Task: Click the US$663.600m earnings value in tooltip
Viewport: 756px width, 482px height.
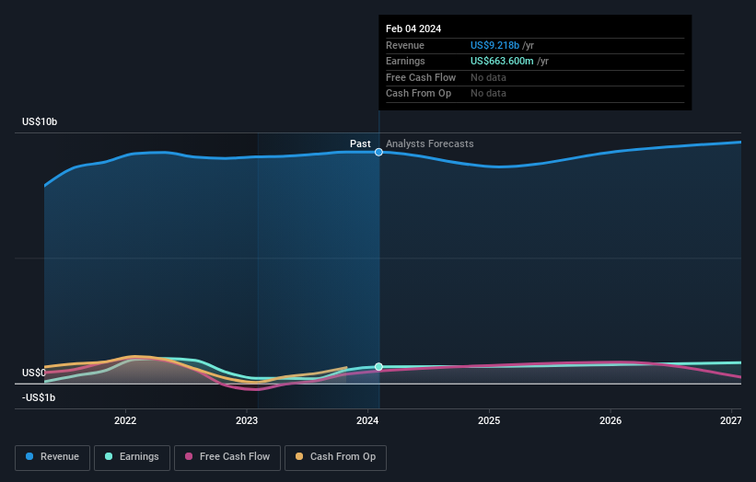Action: pyautogui.click(x=502, y=61)
